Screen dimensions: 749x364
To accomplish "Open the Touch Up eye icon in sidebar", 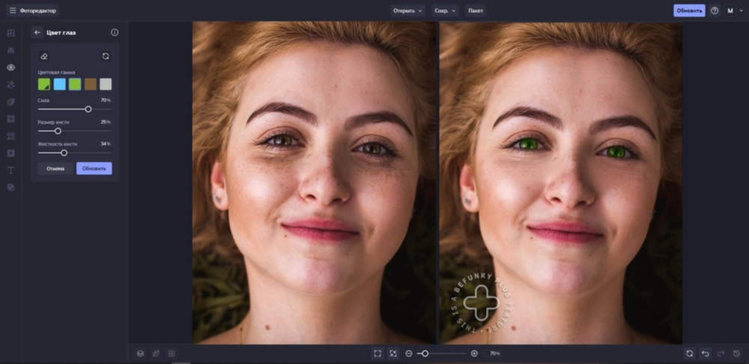I will [11, 67].
